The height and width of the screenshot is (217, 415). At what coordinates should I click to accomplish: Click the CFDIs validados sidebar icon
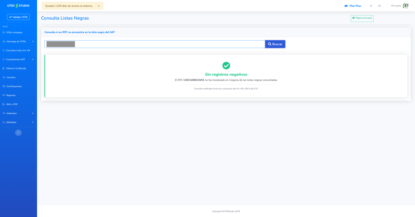(3, 32)
